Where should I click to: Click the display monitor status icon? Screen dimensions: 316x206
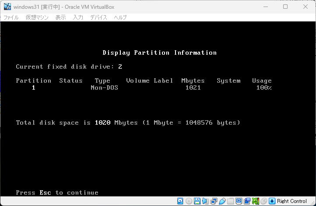coord(239,201)
